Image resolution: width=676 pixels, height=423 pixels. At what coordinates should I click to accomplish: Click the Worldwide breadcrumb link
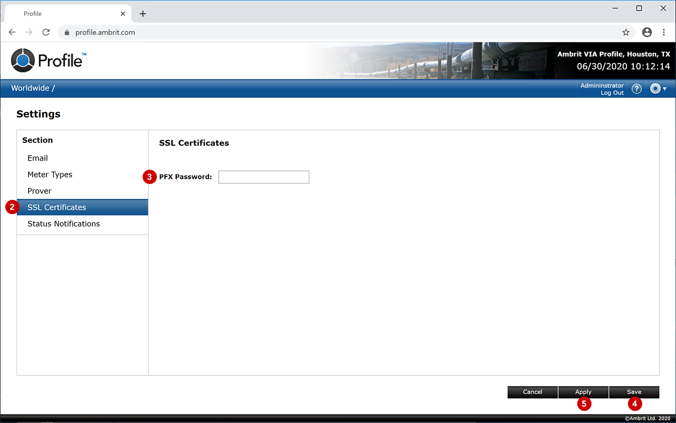30,88
